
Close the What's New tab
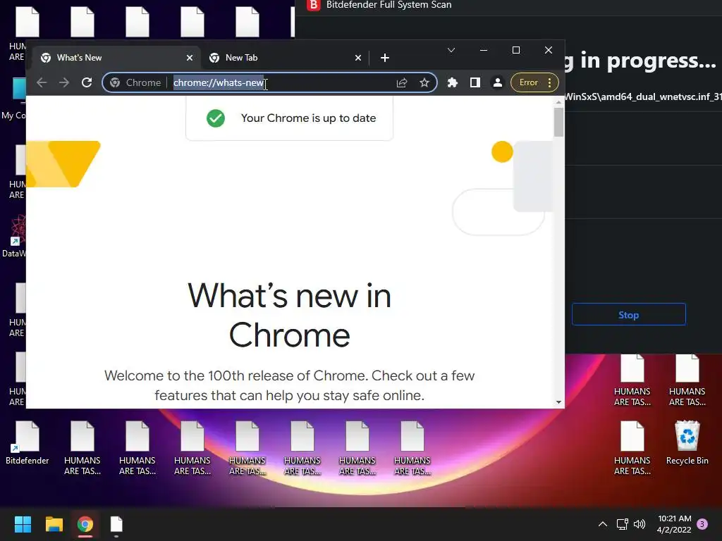pos(190,58)
